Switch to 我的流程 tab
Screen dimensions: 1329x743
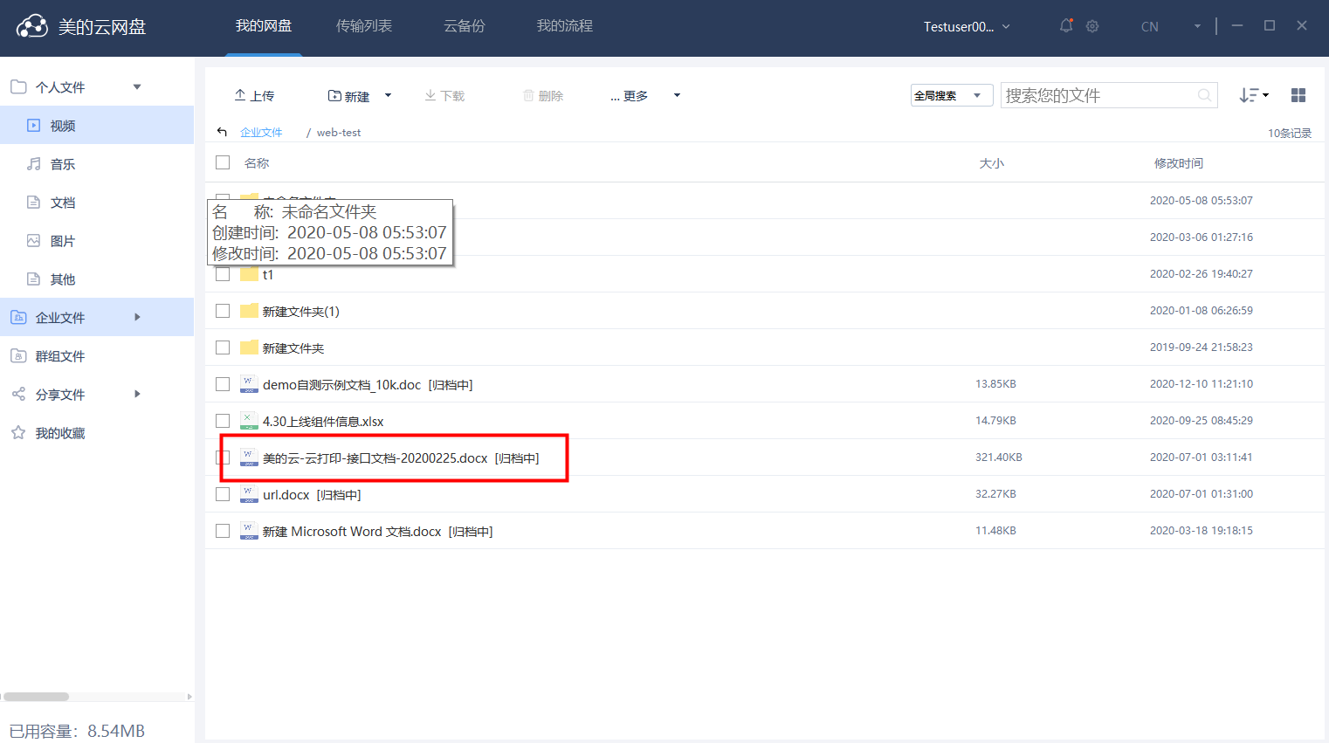[x=565, y=26]
